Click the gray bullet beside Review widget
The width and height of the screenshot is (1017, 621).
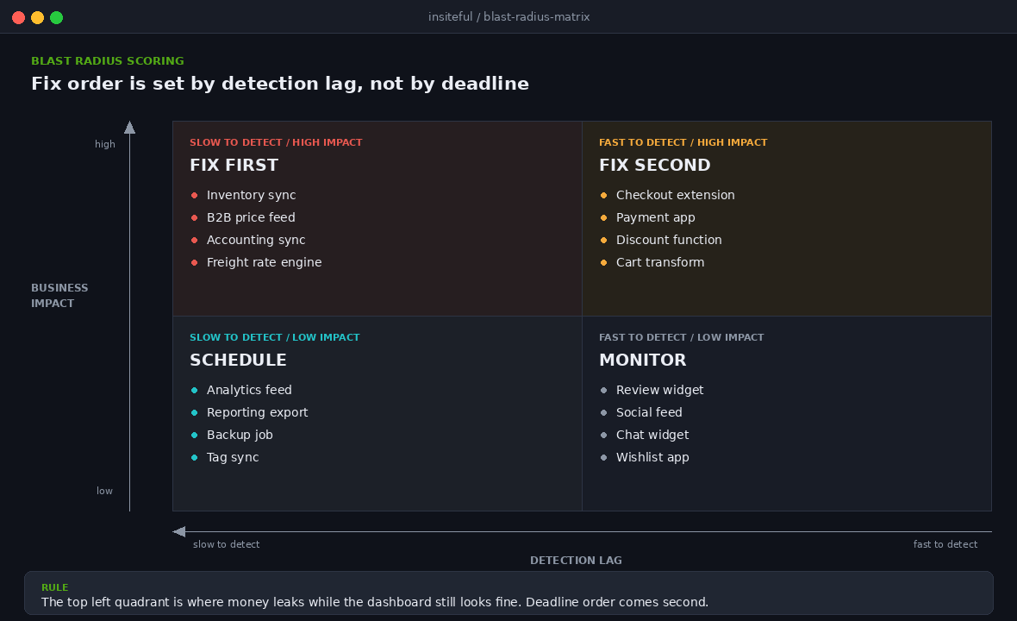tap(604, 390)
